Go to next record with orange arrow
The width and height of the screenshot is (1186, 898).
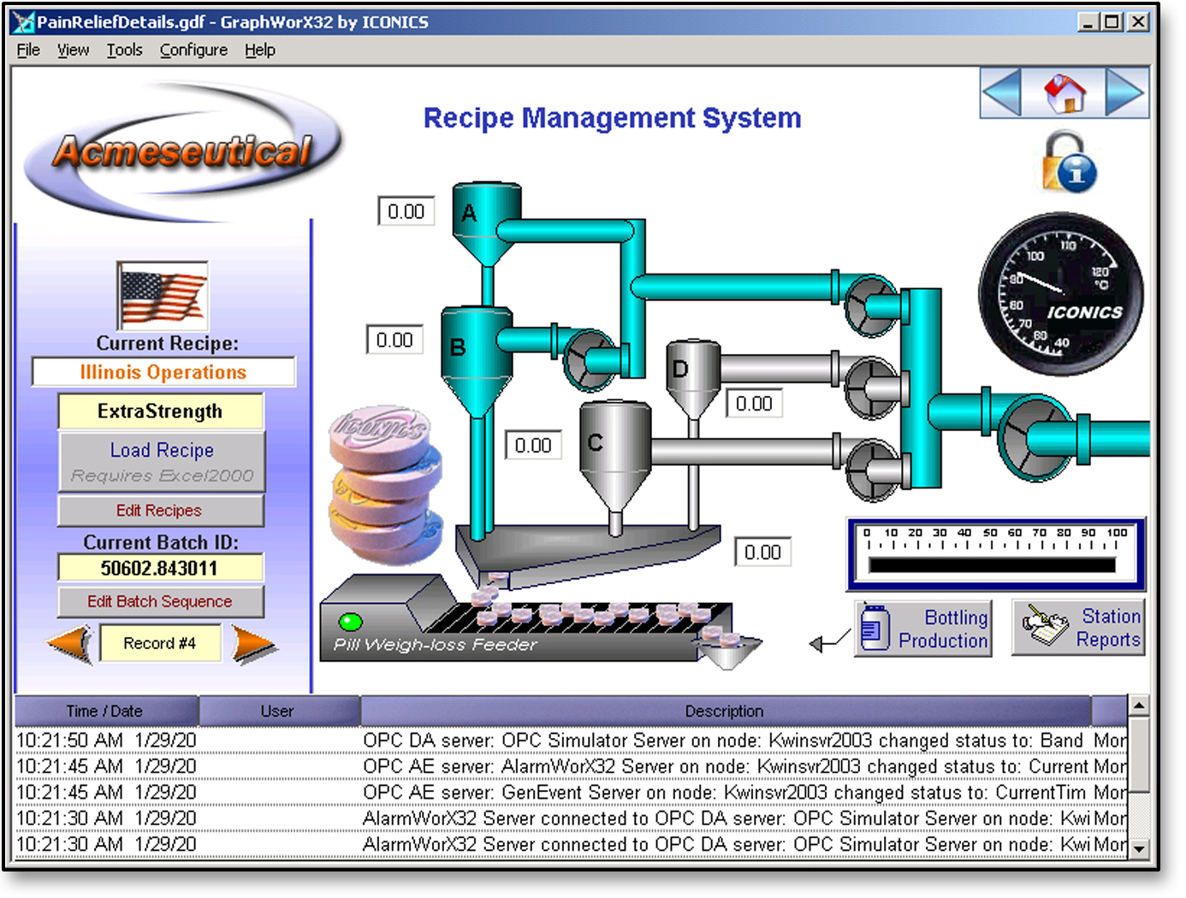(253, 644)
